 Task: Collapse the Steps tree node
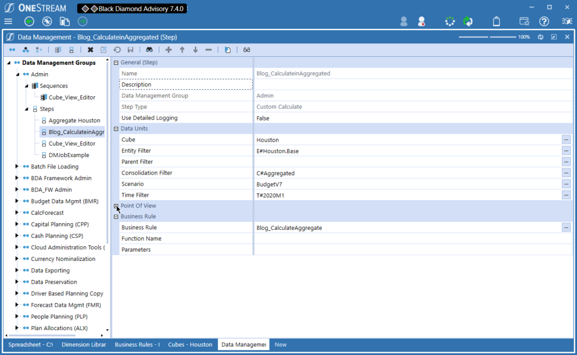(26, 109)
